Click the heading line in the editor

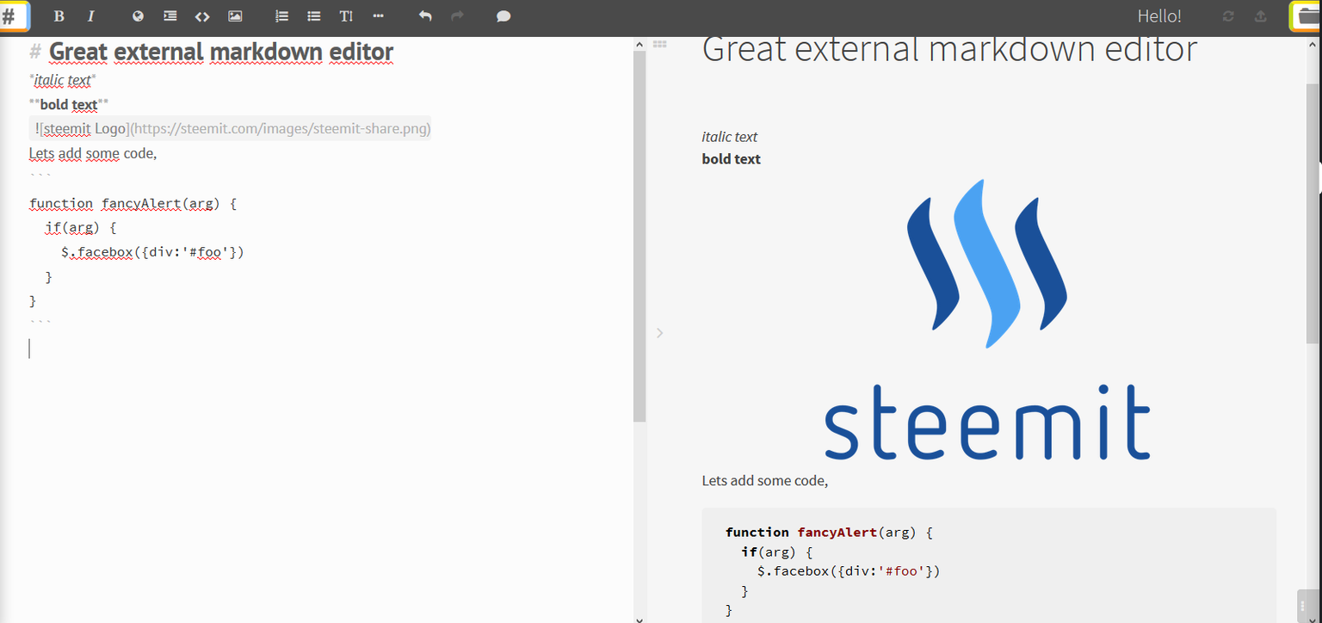pyautogui.click(x=212, y=52)
